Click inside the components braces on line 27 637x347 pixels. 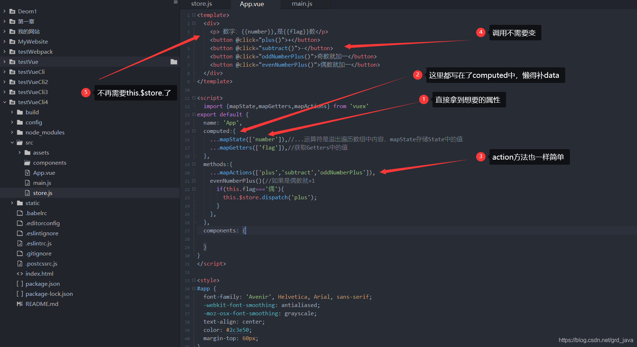click(245, 231)
